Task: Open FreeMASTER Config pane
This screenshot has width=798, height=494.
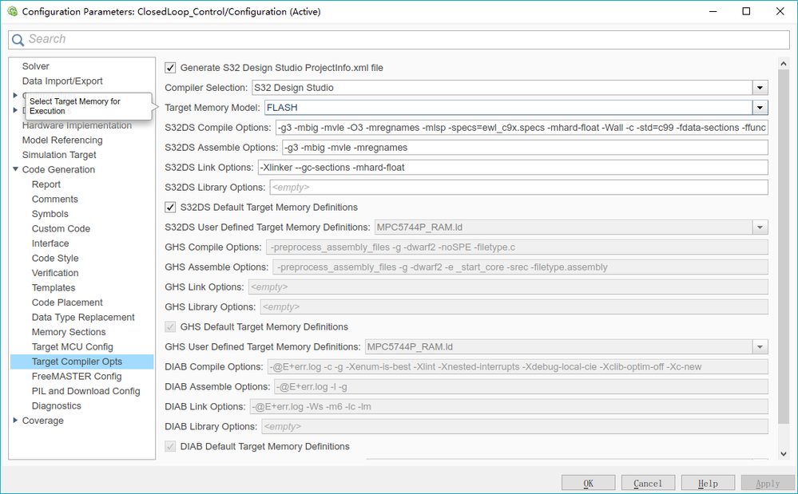Action: tap(77, 376)
